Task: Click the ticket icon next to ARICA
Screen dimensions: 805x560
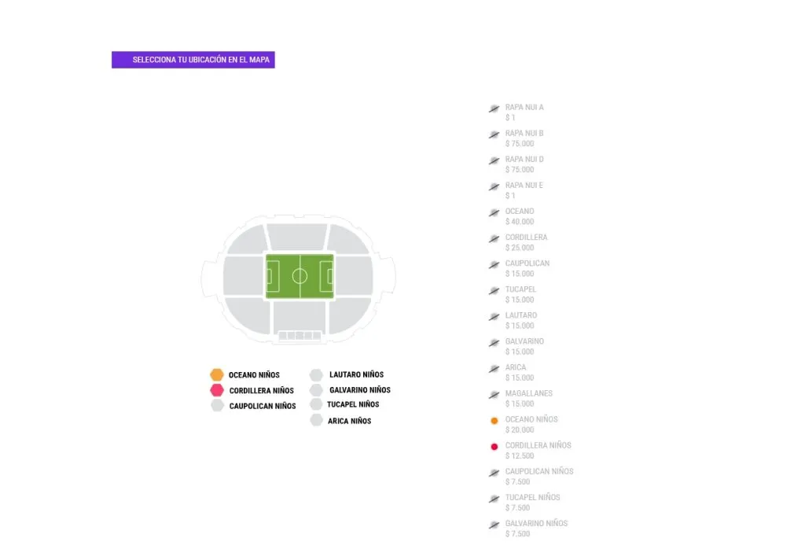Action: point(494,368)
